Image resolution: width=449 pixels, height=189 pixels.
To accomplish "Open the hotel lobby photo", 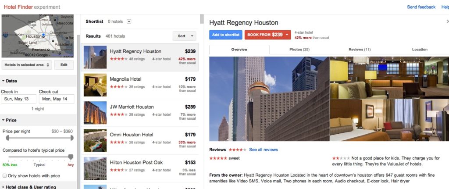I will [389, 78].
